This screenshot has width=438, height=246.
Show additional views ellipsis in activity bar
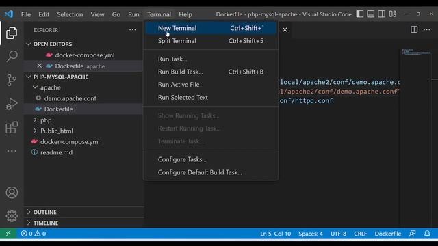(12, 151)
